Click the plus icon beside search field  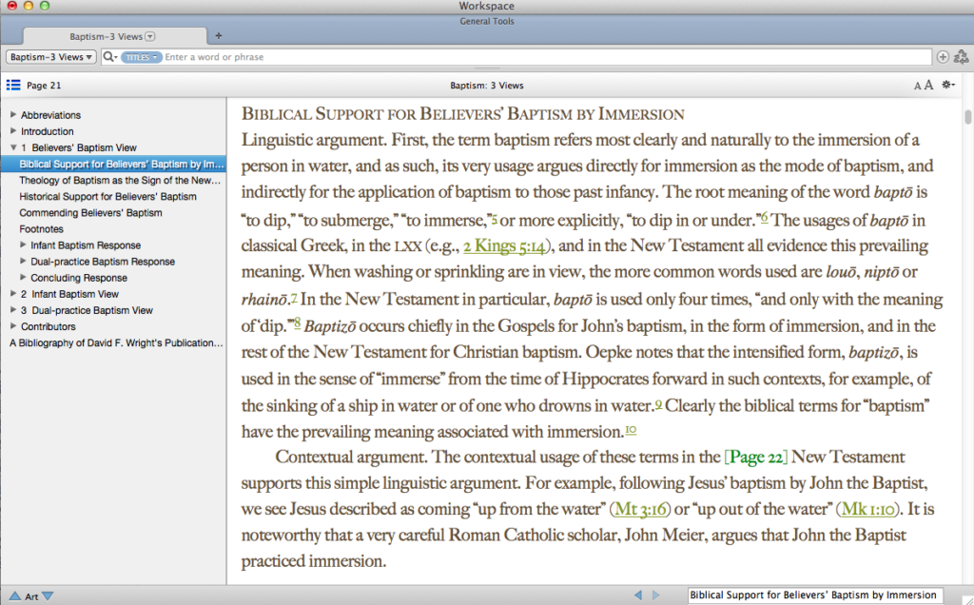tap(943, 57)
